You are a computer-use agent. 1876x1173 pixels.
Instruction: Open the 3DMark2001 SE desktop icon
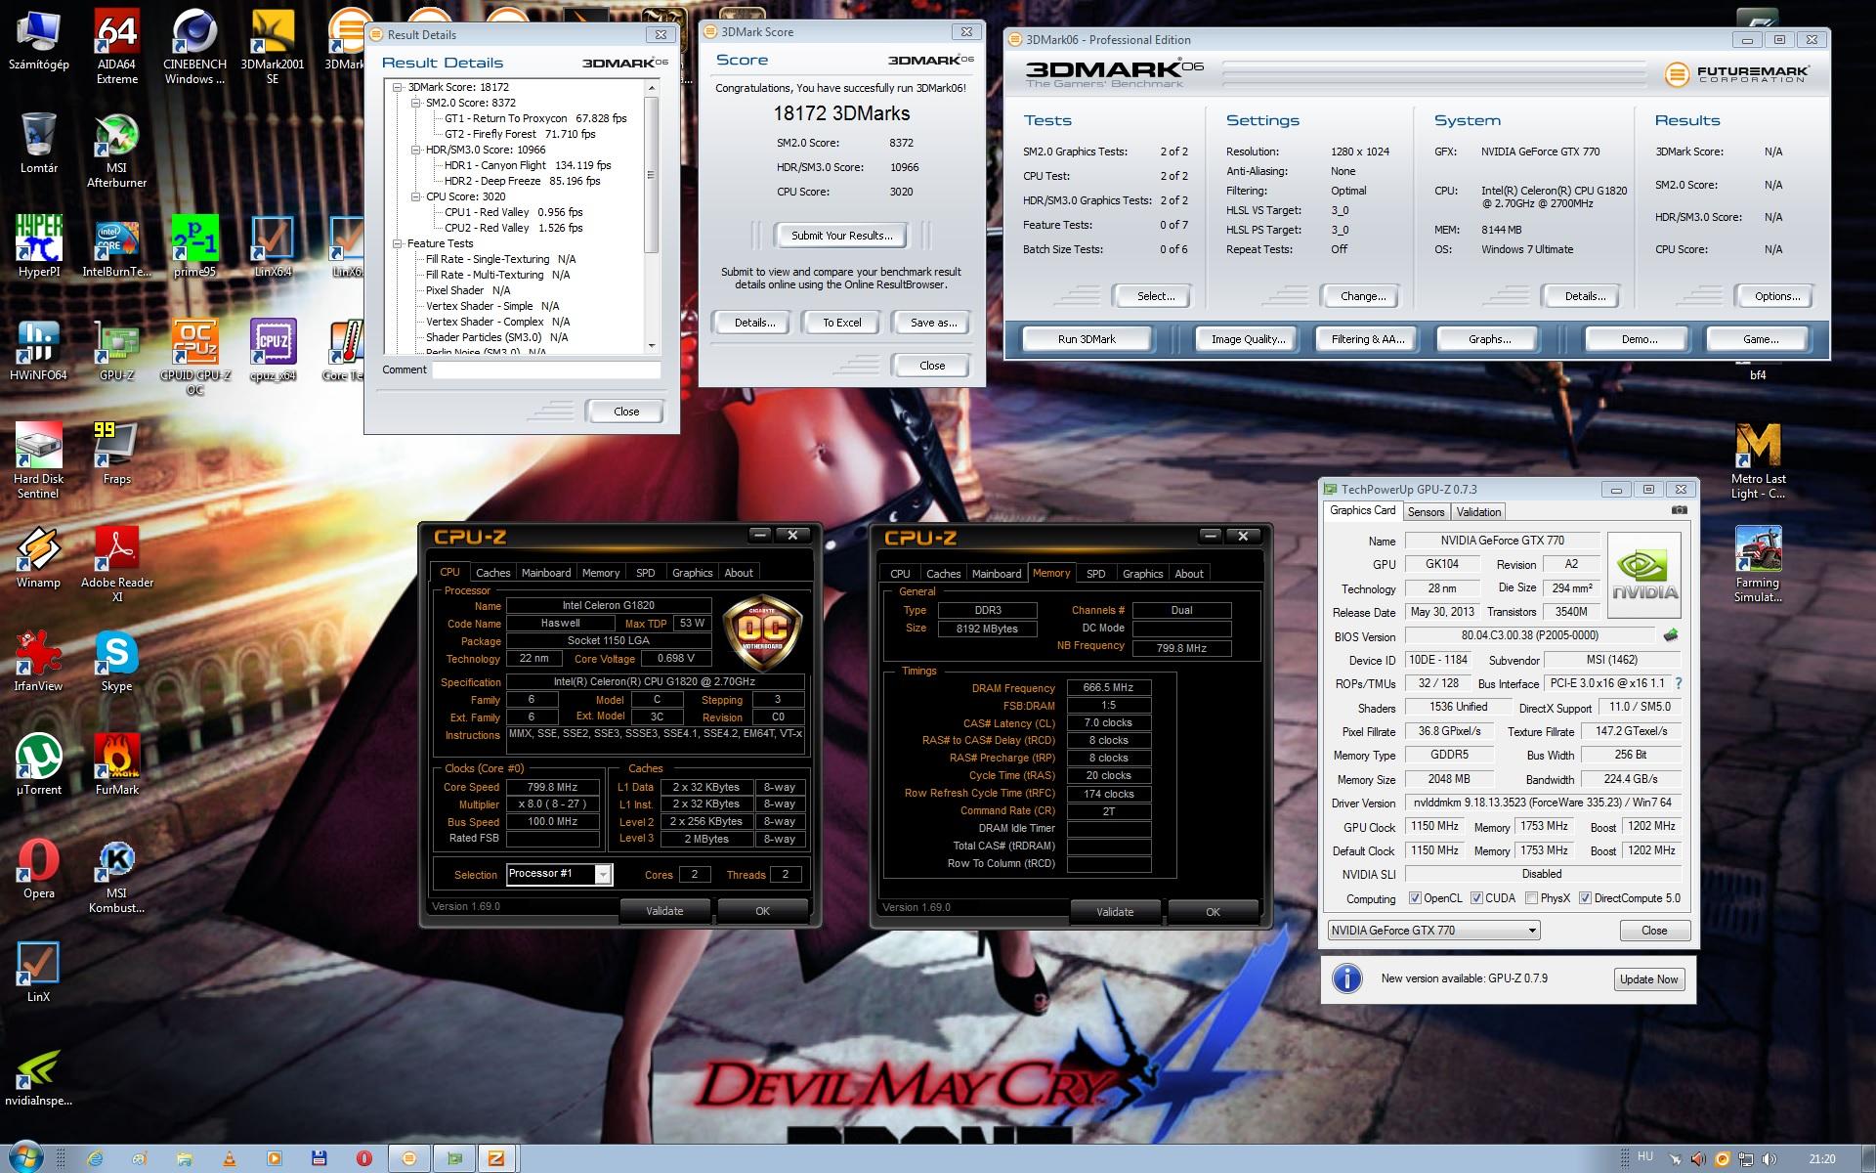pyautogui.click(x=273, y=47)
